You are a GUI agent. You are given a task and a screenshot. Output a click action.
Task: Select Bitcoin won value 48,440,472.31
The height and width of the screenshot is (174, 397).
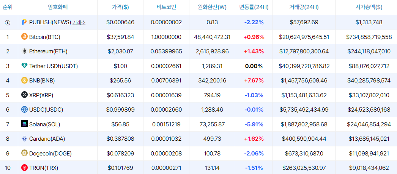pos(212,37)
